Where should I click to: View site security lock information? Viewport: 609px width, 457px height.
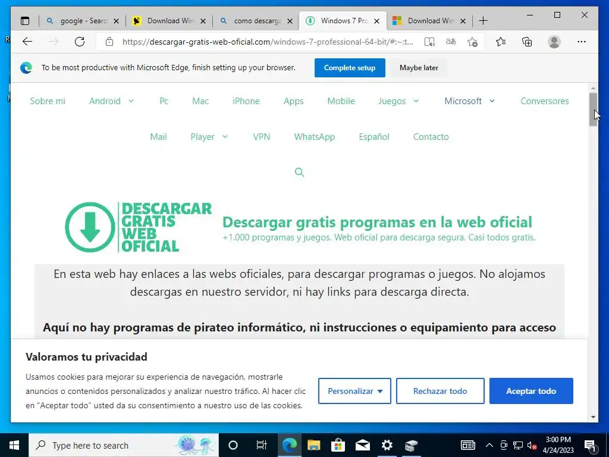coord(109,42)
